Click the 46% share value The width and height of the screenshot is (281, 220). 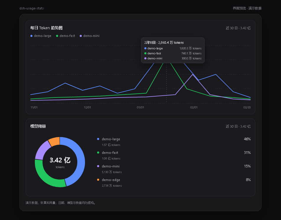tap(247, 139)
